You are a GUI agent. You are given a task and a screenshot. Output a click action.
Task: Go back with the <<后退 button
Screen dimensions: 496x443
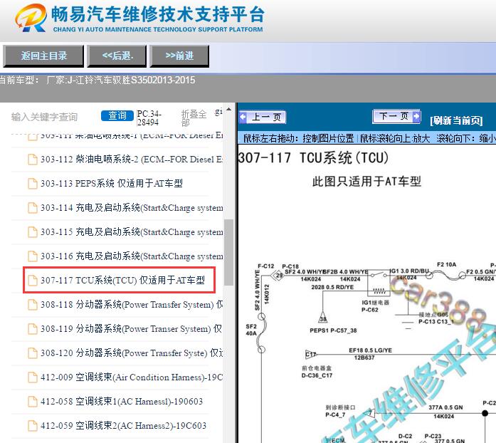point(117,56)
